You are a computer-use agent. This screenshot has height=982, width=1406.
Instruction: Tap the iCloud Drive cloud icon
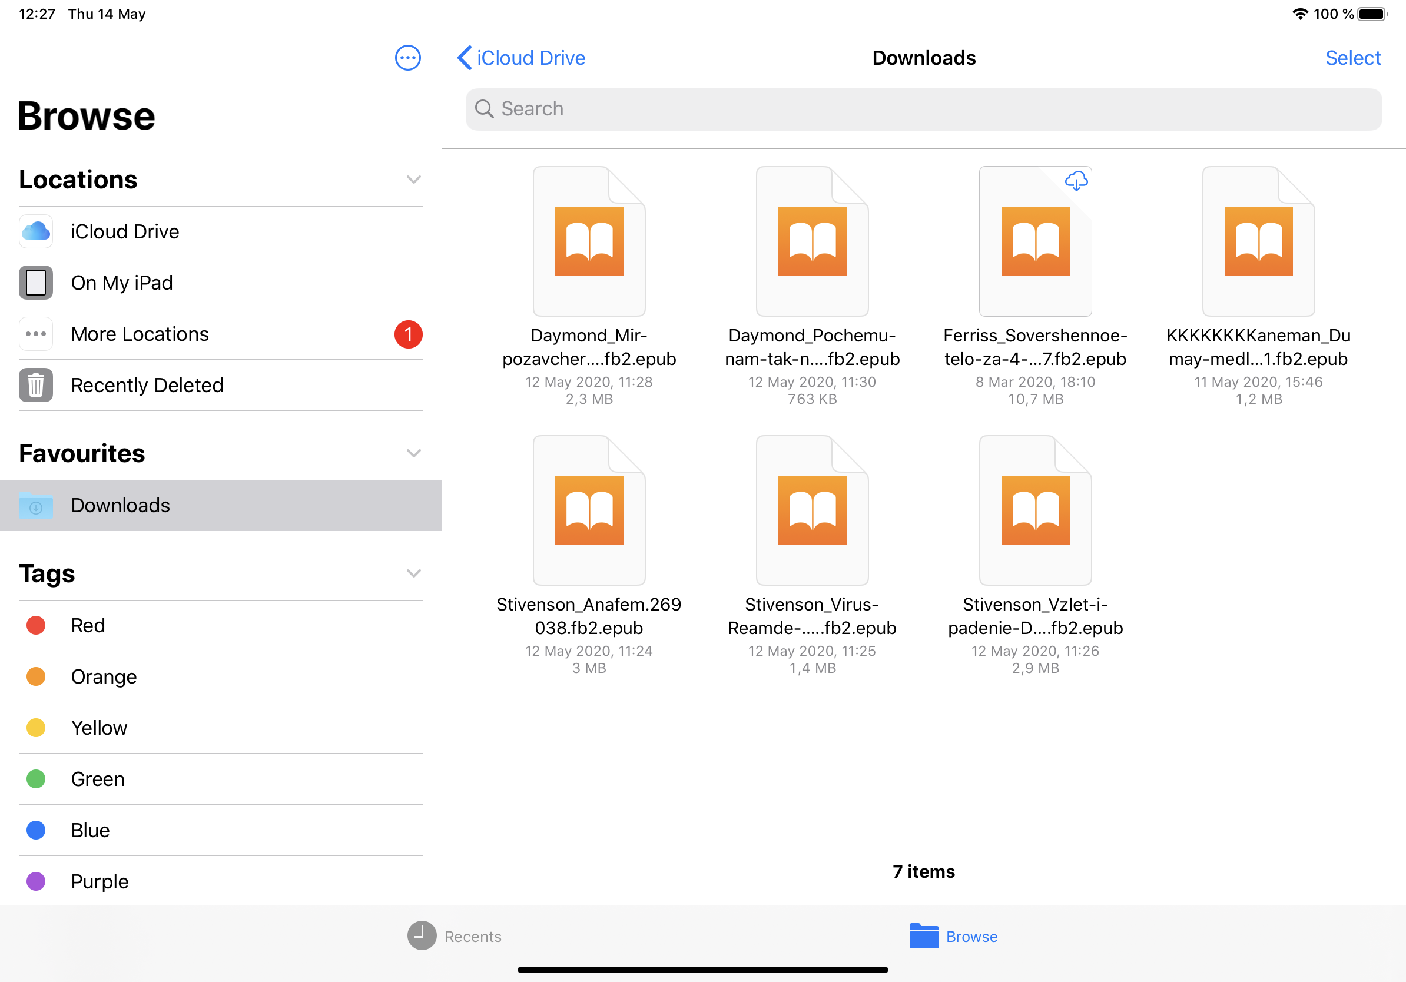tap(35, 231)
